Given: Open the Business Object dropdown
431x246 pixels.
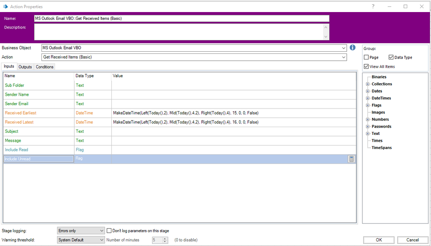Looking at the screenshot, I should 344,48.
